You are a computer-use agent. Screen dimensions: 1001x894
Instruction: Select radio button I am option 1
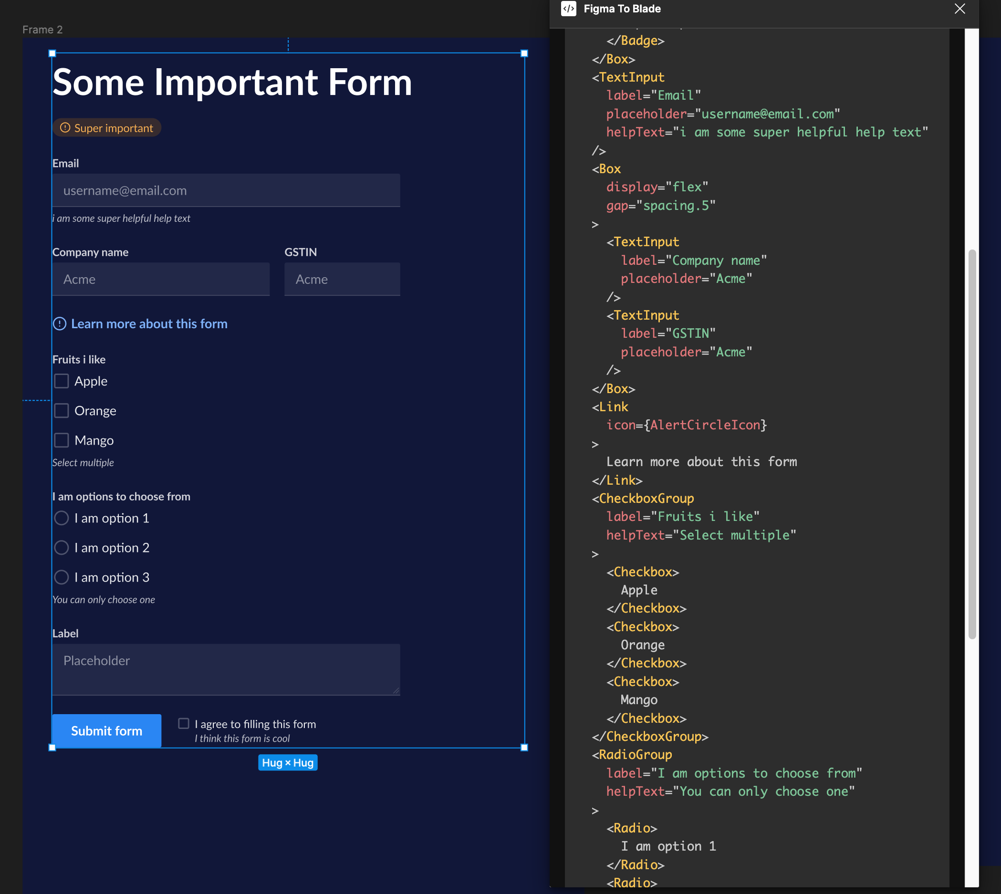[x=62, y=518]
